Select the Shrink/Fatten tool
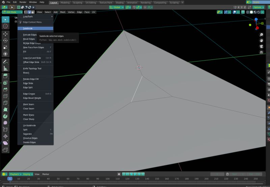This screenshot has height=187, width=270. point(5,136)
